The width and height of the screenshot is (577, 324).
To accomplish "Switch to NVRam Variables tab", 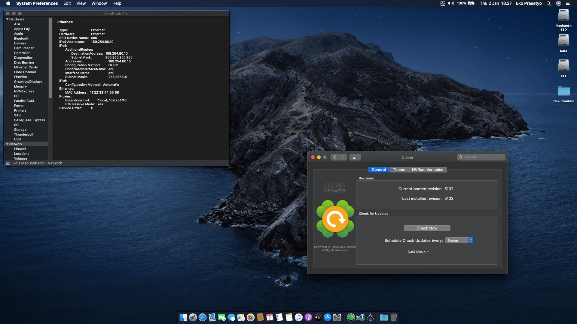I will [427, 169].
